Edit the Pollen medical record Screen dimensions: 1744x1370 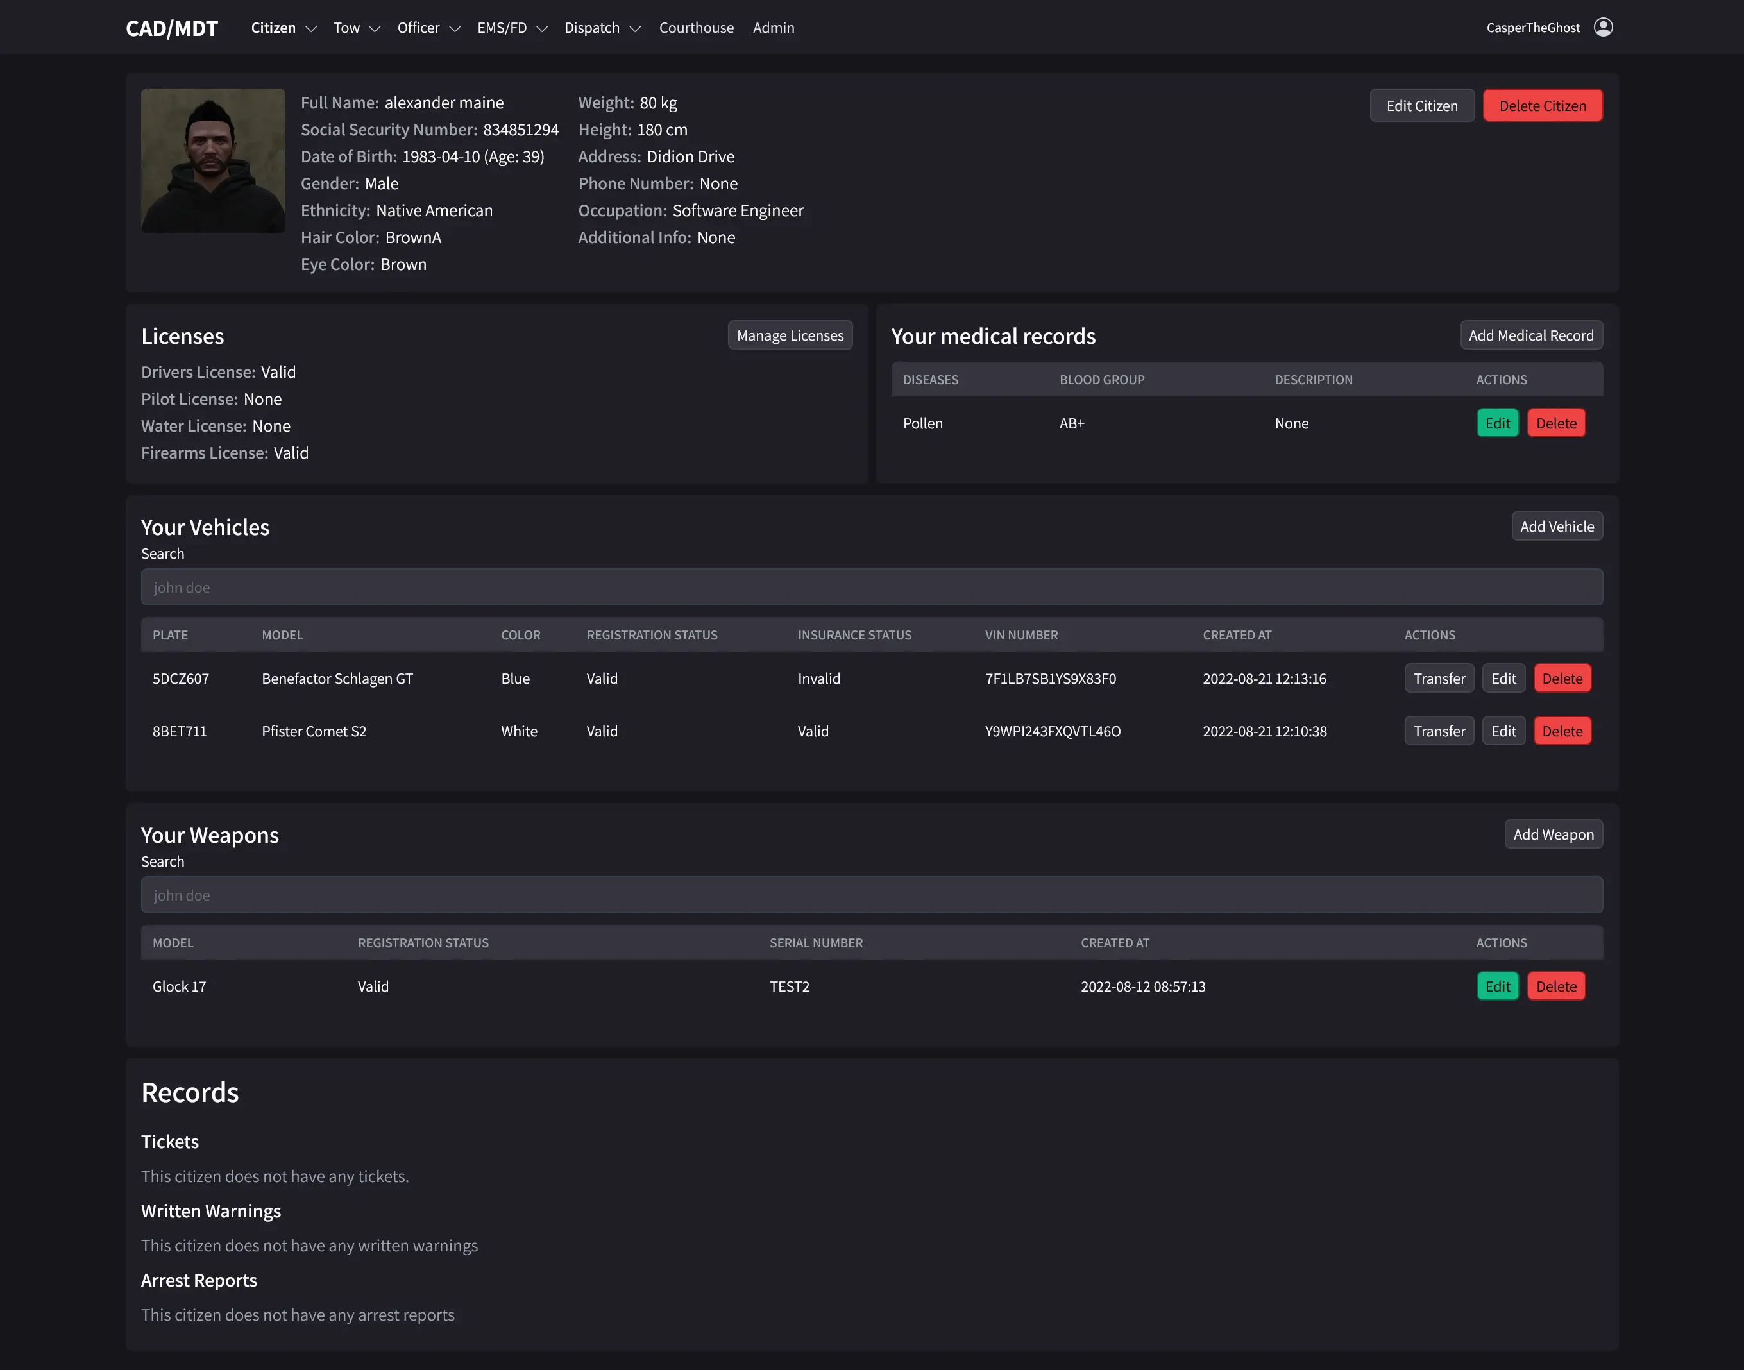pyautogui.click(x=1497, y=423)
